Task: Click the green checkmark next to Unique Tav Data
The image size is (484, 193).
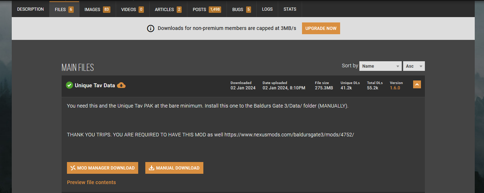Action: click(69, 85)
